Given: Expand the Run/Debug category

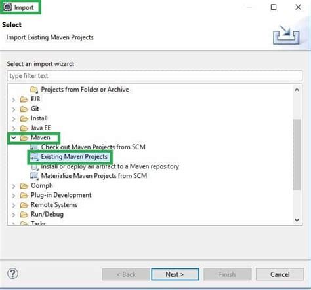Looking at the screenshot, I should pyautogui.click(x=14, y=215).
